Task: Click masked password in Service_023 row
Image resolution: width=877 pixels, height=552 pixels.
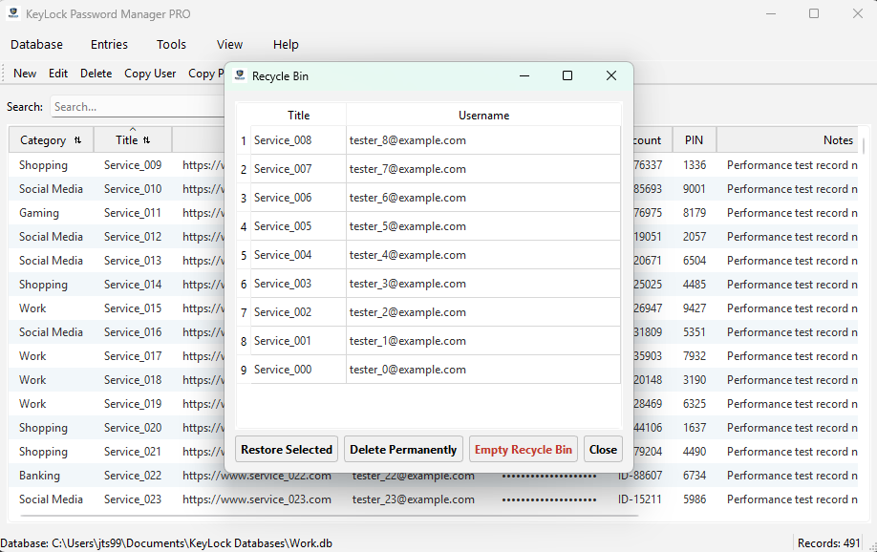Action: (x=549, y=499)
